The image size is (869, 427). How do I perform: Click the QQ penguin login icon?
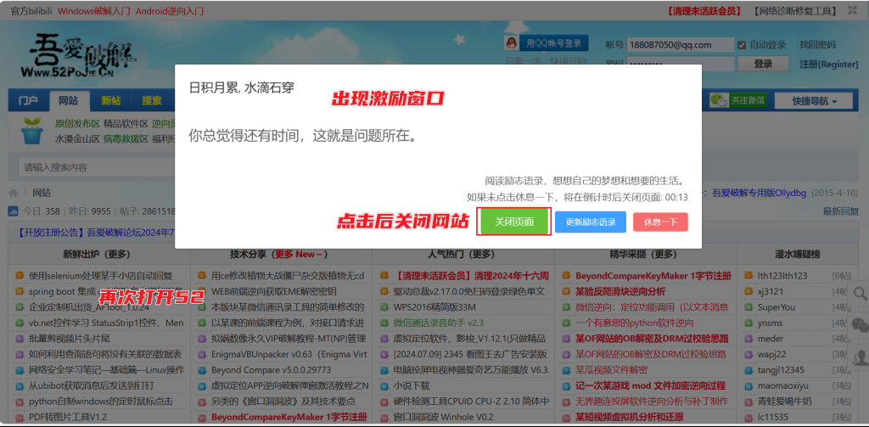click(512, 44)
